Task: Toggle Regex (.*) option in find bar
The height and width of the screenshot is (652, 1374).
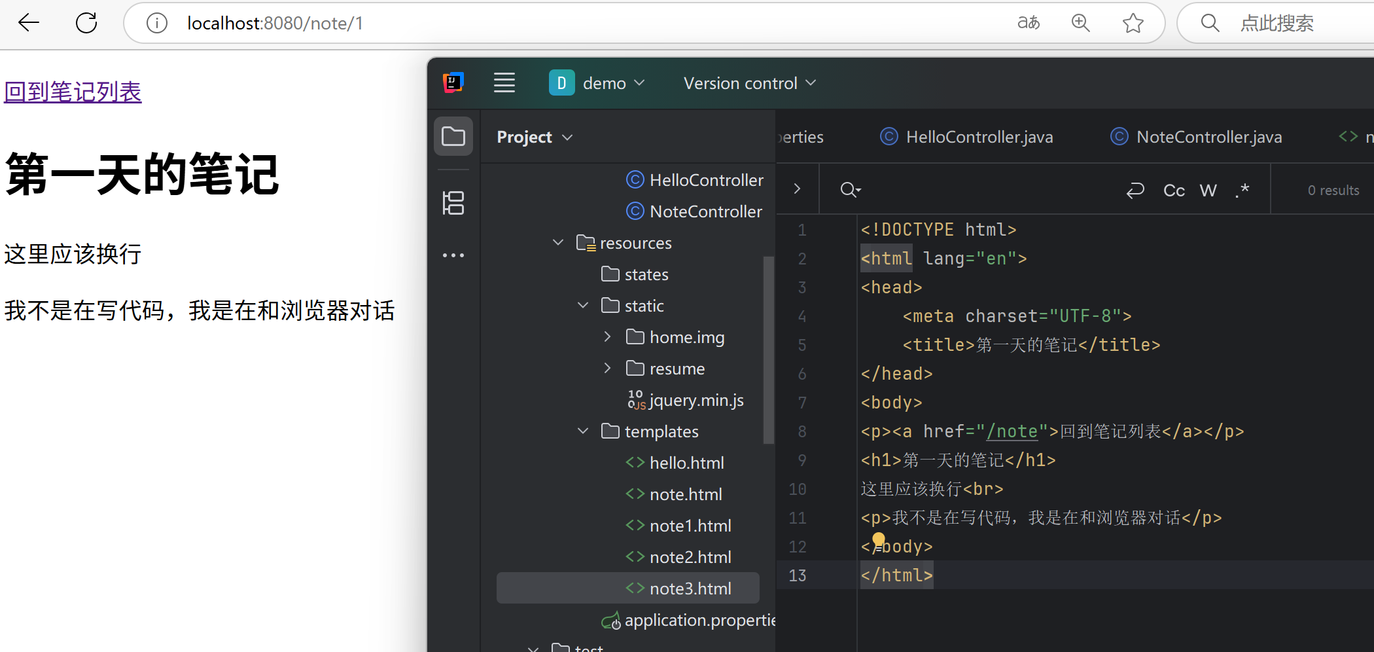Action: [1242, 190]
